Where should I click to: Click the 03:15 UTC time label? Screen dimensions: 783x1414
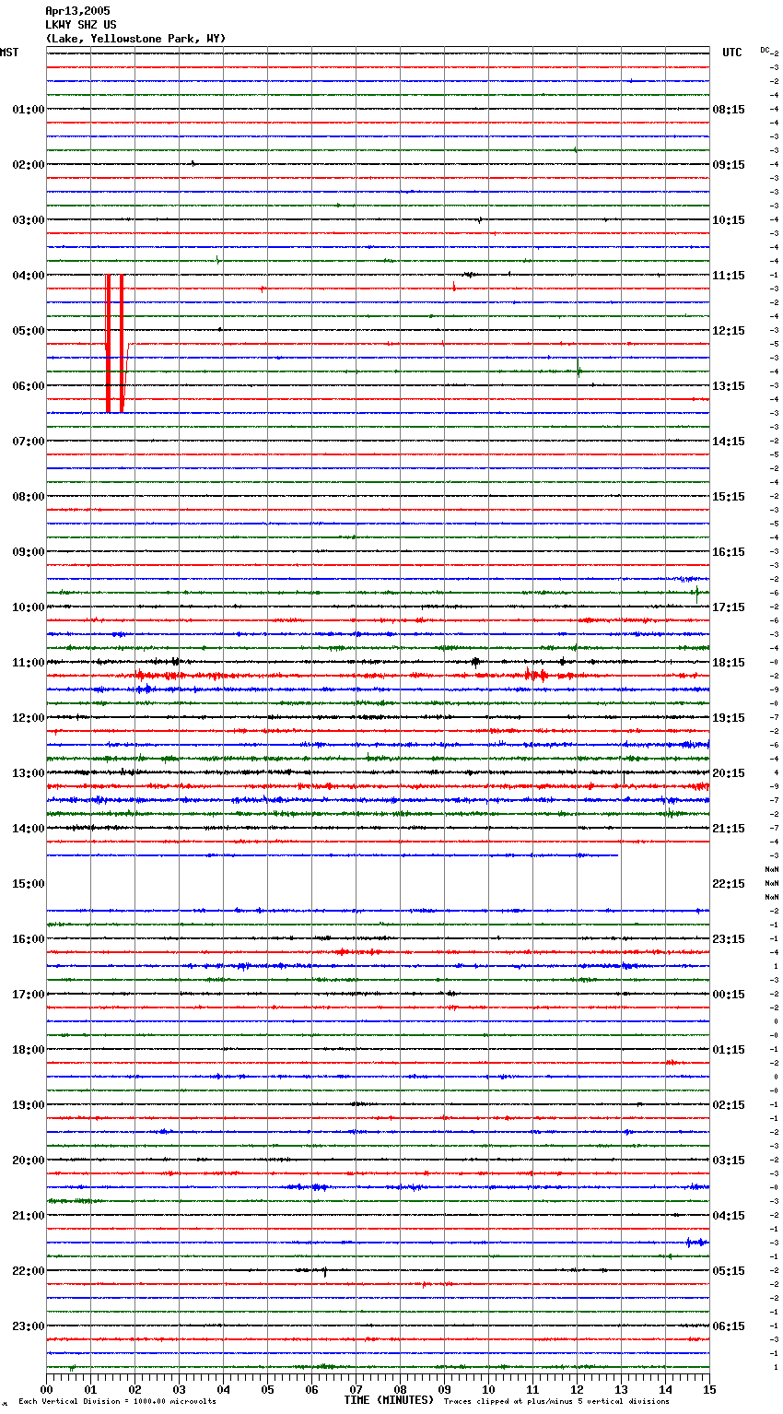[729, 1161]
